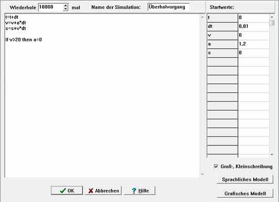Open the Sprachliches Modell view
This screenshot has width=279, height=202.
point(245,179)
